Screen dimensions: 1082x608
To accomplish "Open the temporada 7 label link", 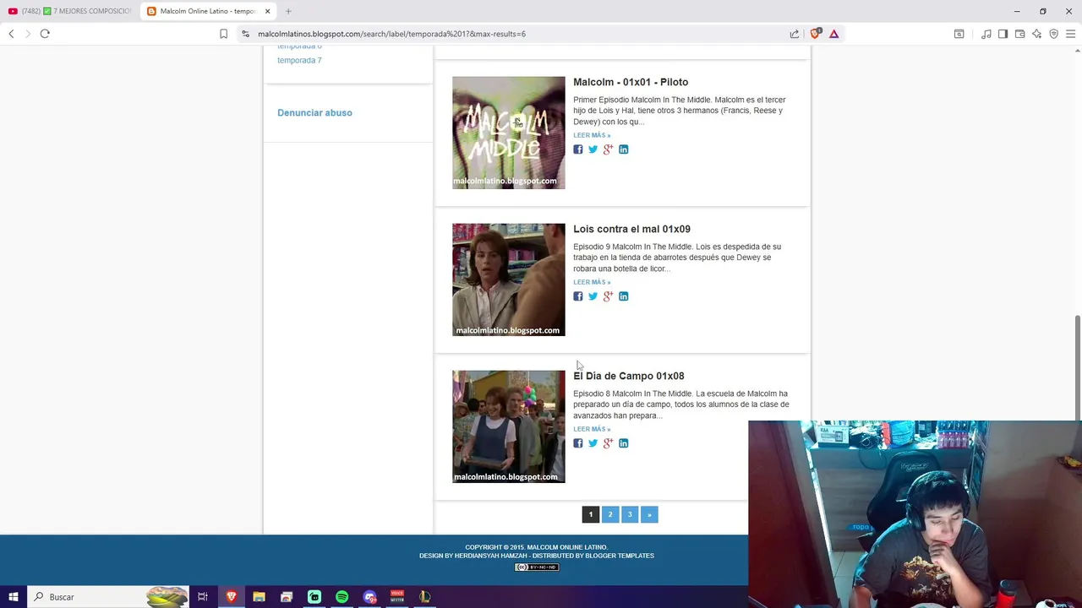I will [x=299, y=60].
